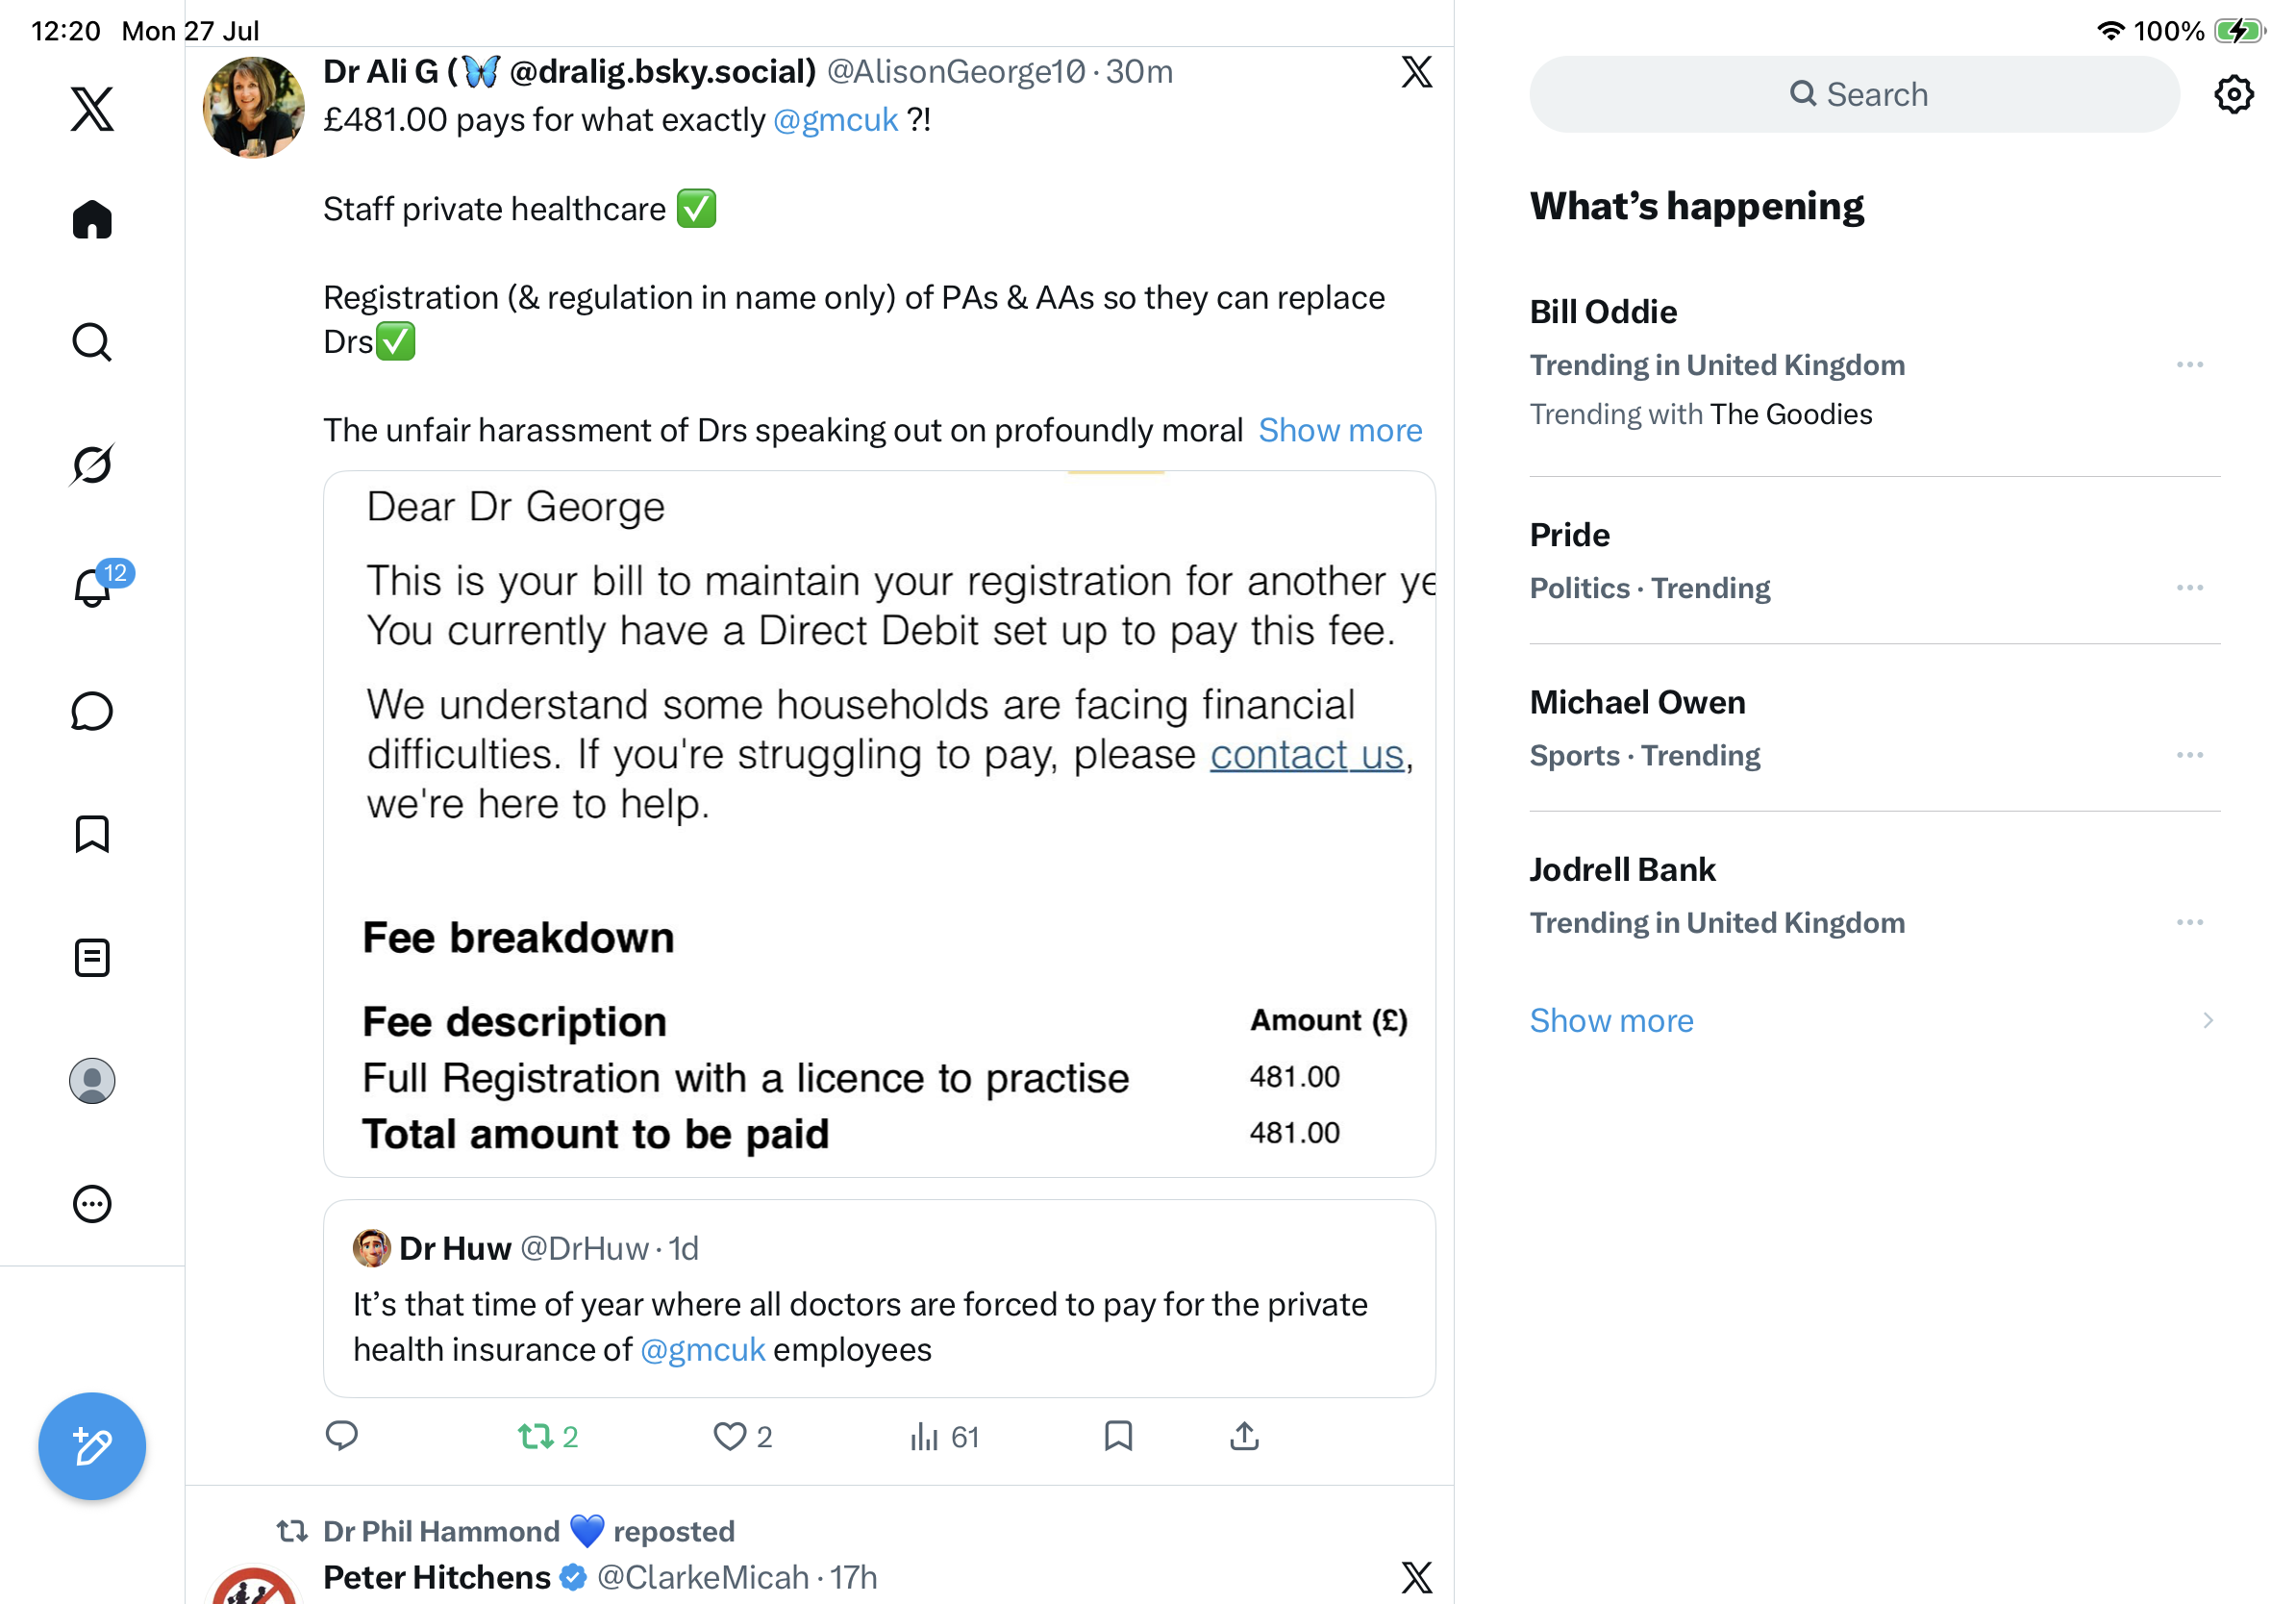Share Dr Ali G's post
Screen dimensions: 2296x1604
tap(1243, 1436)
